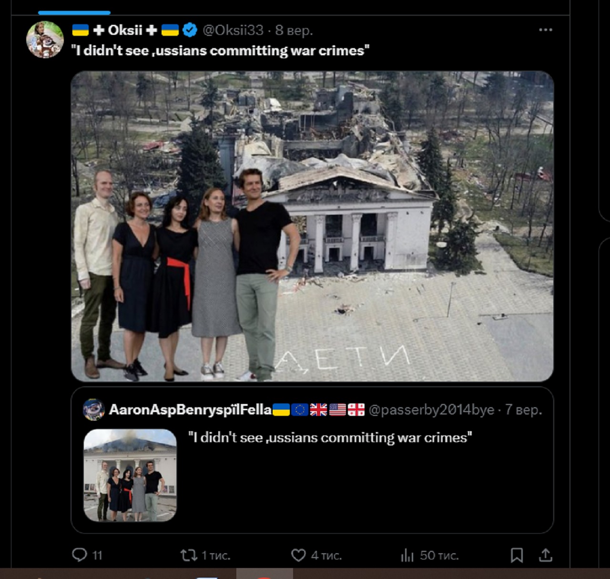Viewport: 610px width, 579px height.
Task: Open the tweet's "8 вер." timestamp
Action: [x=294, y=30]
